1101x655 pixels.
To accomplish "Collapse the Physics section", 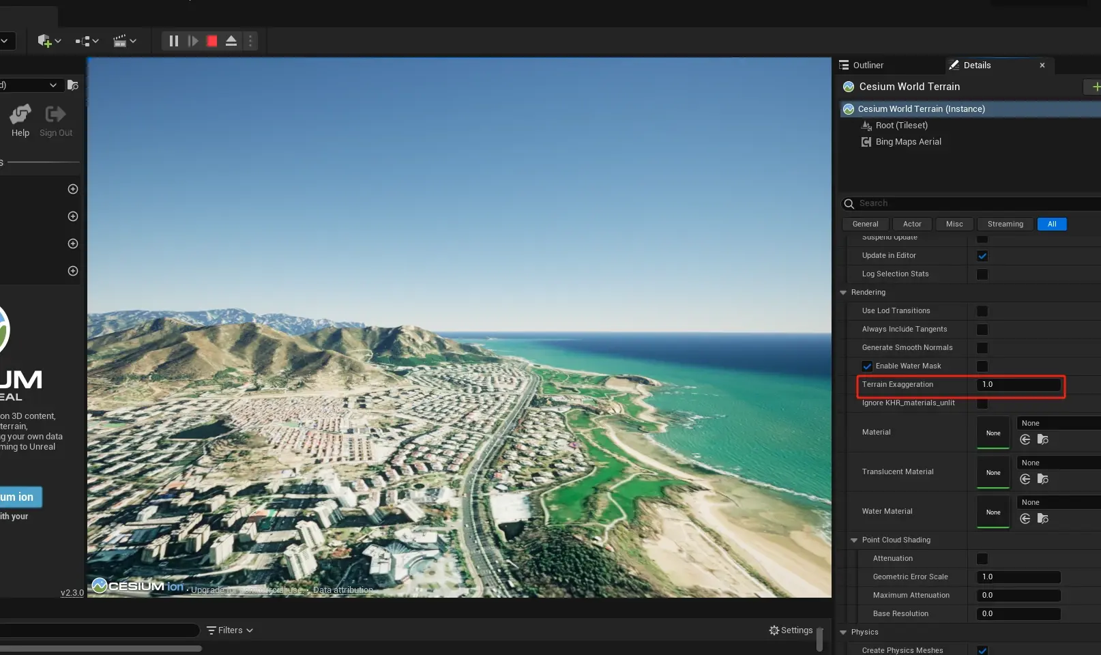I will [843, 632].
